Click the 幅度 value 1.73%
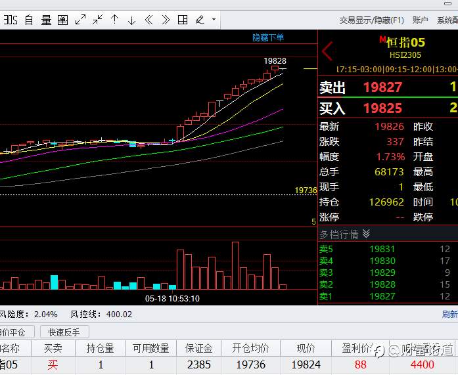The image size is (458, 375). tap(390, 157)
